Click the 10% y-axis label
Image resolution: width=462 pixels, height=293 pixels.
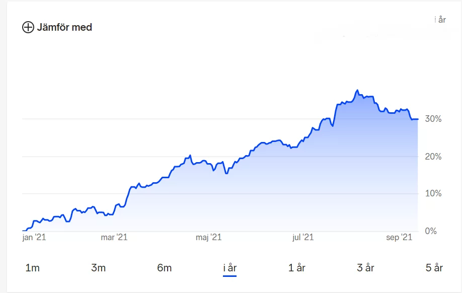pyautogui.click(x=433, y=194)
